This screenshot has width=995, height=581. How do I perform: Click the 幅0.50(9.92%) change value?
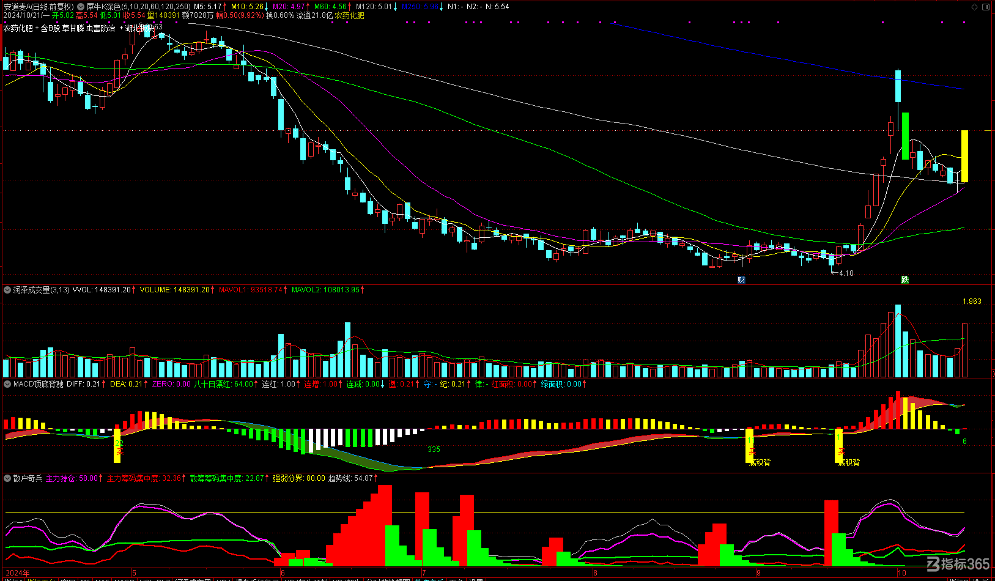pyautogui.click(x=240, y=15)
